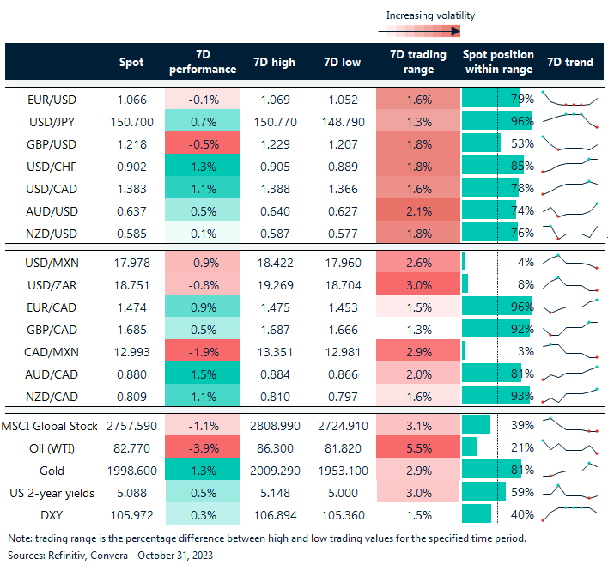
Task: Click the AUD/USD 7D trend sparkline
Action: [x=570, y=210]
